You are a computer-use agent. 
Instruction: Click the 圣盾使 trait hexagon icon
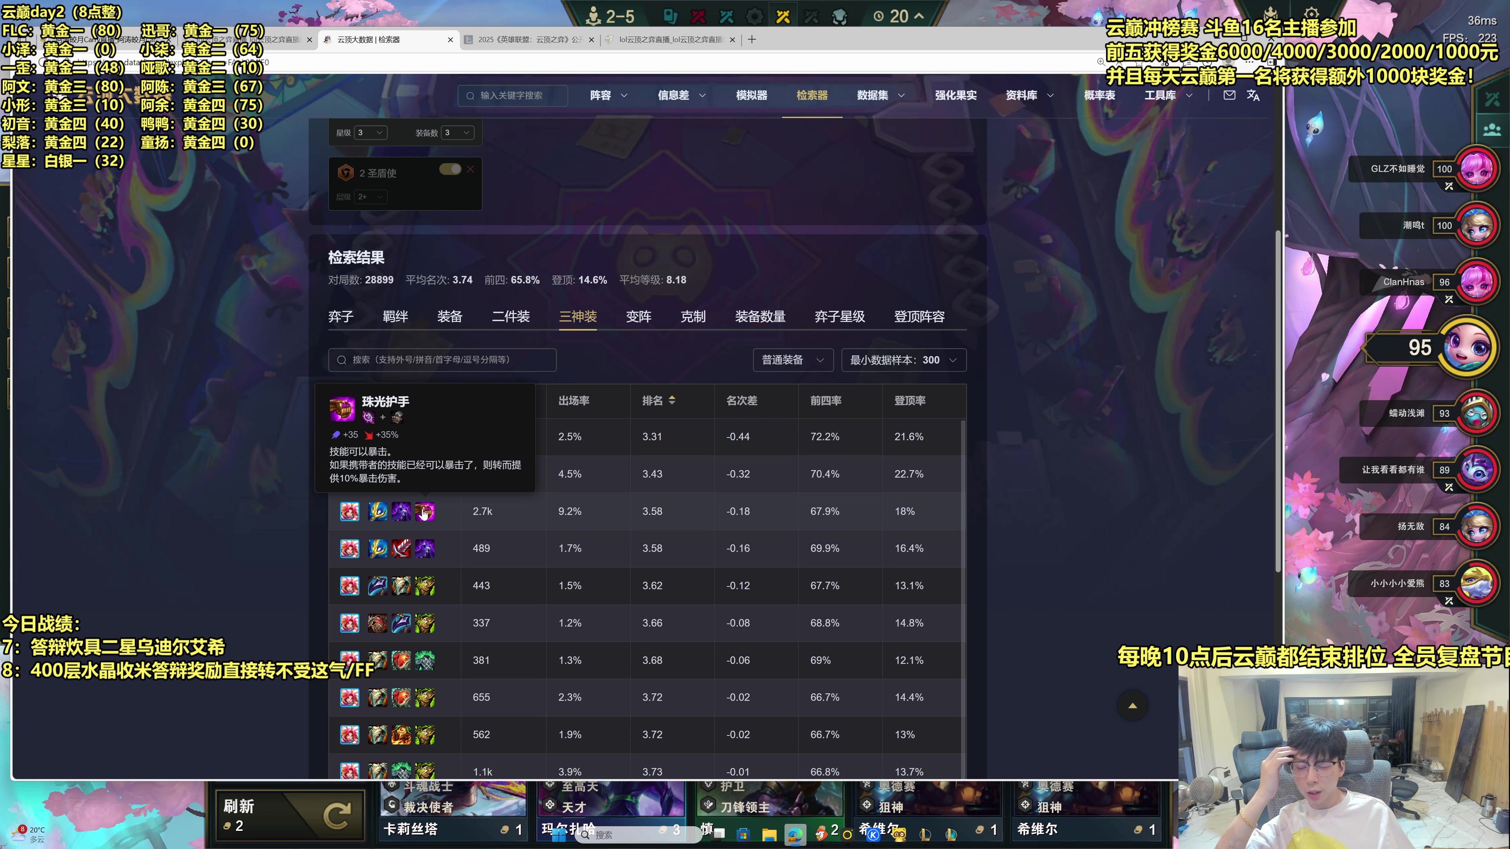tap(346, 172)
